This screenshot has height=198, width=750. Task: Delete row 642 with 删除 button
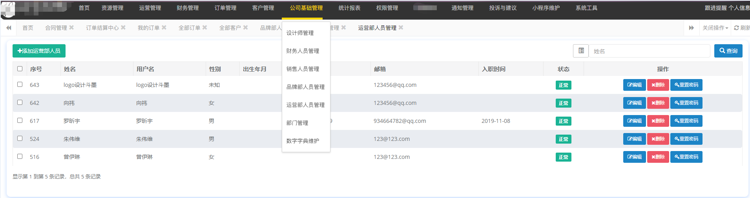tap(658, 103)
